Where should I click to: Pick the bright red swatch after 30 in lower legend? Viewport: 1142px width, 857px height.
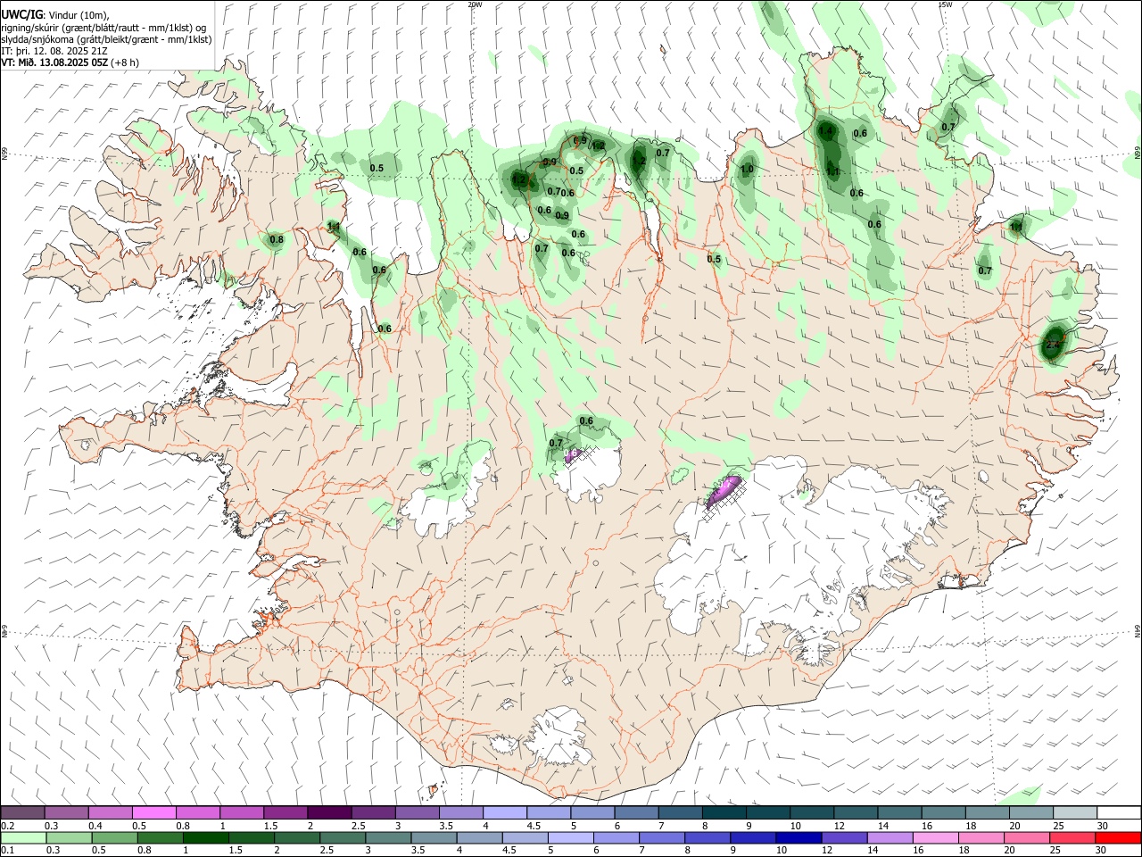coord(1117,837)
